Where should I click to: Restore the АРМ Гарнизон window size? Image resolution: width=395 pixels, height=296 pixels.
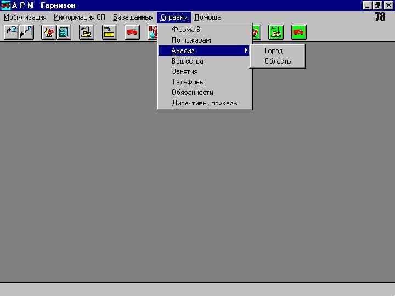click(377, 5)
